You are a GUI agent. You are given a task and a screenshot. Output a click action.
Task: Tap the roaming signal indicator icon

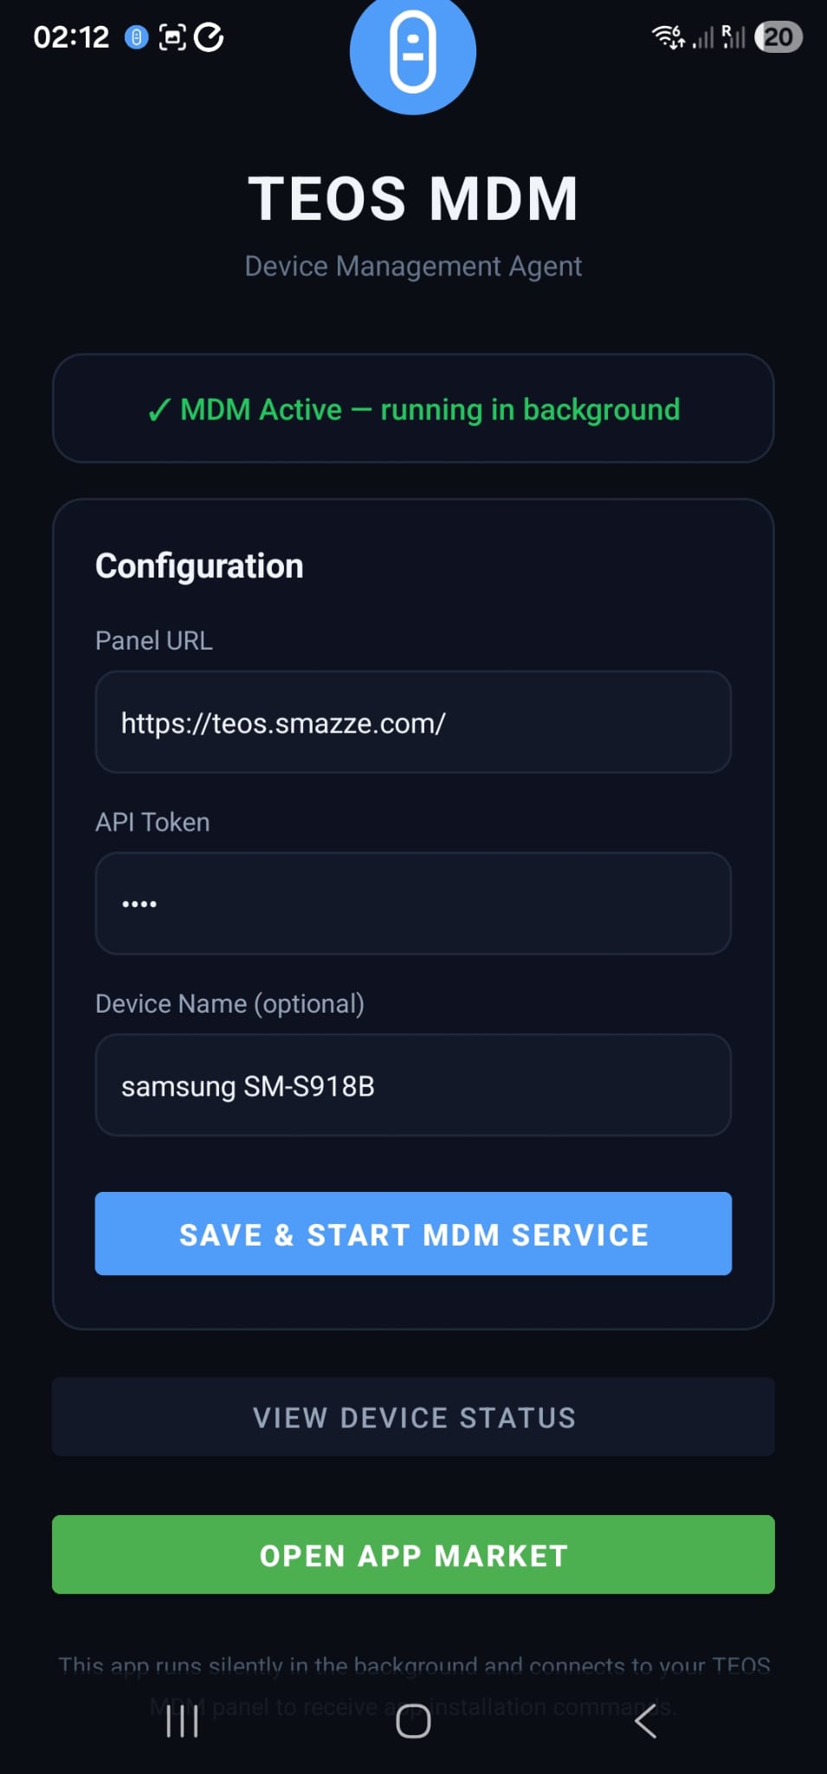click(x=732, y=36)
